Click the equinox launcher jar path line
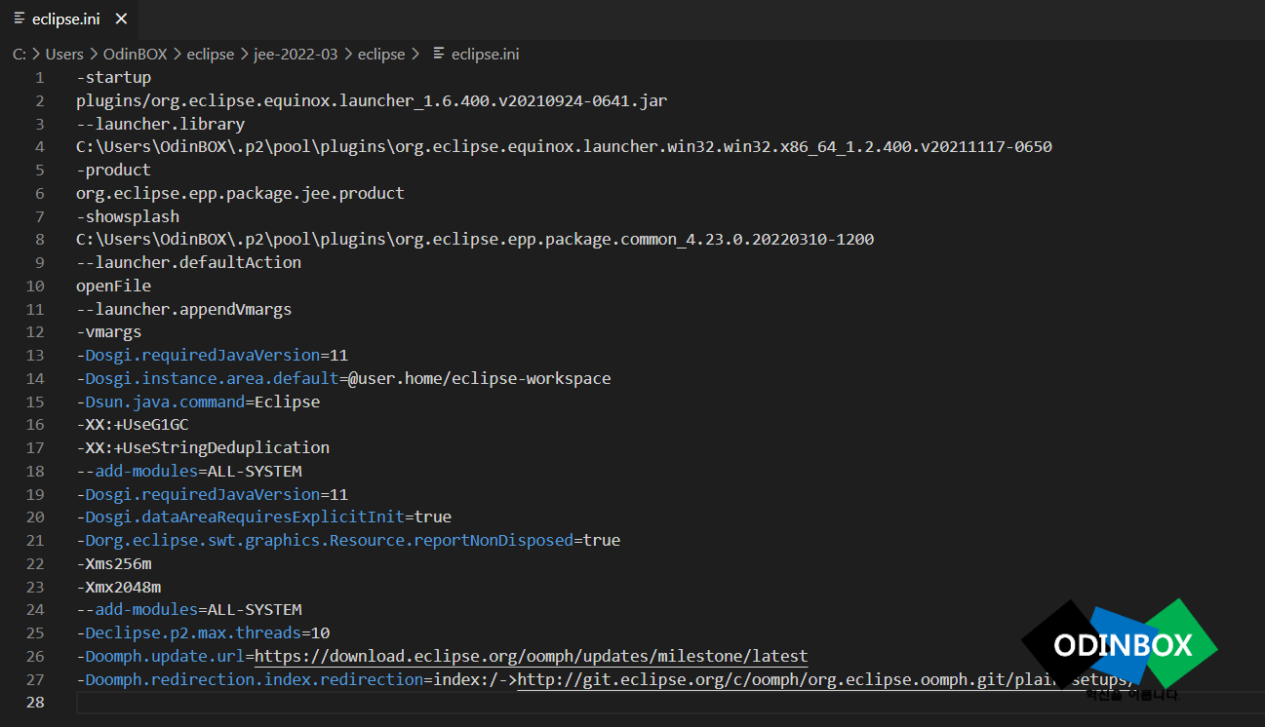 372,101
